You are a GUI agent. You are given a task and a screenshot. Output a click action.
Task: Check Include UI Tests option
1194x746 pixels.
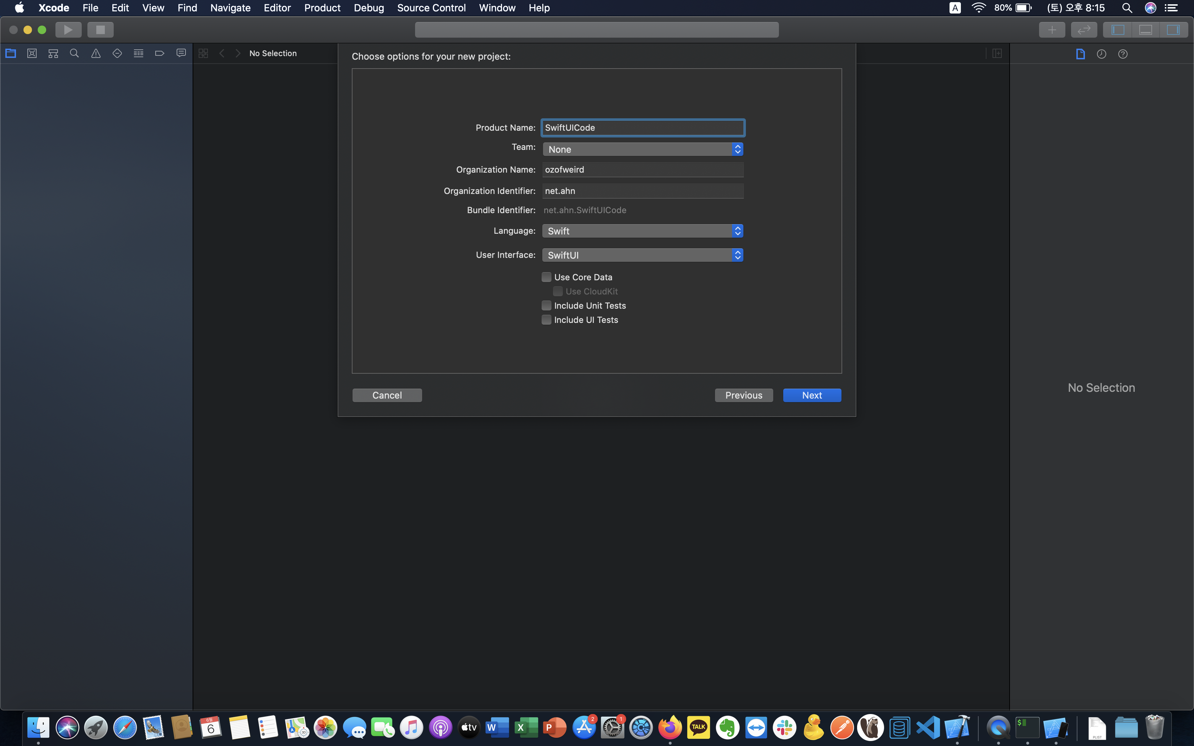pyautogui.click(x=546, y=320)
